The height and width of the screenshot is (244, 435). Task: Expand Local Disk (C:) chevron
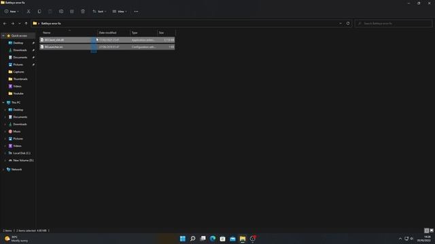tap(5, 153)
